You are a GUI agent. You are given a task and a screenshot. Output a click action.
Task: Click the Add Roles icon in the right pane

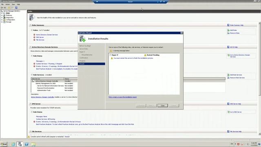228,30
